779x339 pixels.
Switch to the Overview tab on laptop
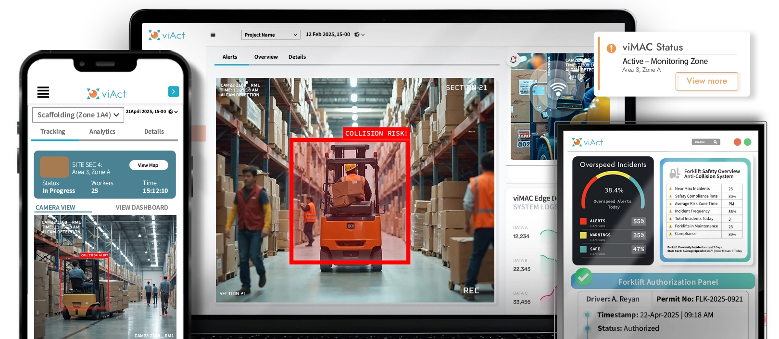click(266, 57)
